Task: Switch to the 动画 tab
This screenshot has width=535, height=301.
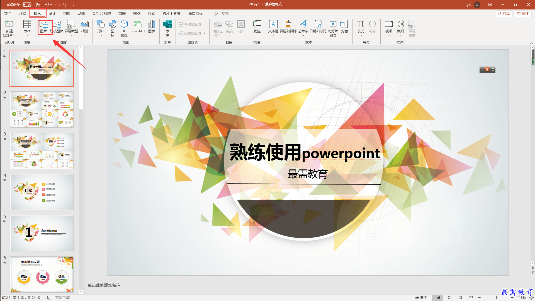Action: click(82, 13)
